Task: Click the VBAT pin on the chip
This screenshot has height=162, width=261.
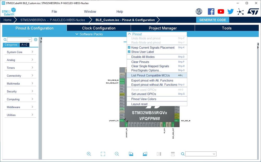Action: pyautogui.click(x=122, y=74)
